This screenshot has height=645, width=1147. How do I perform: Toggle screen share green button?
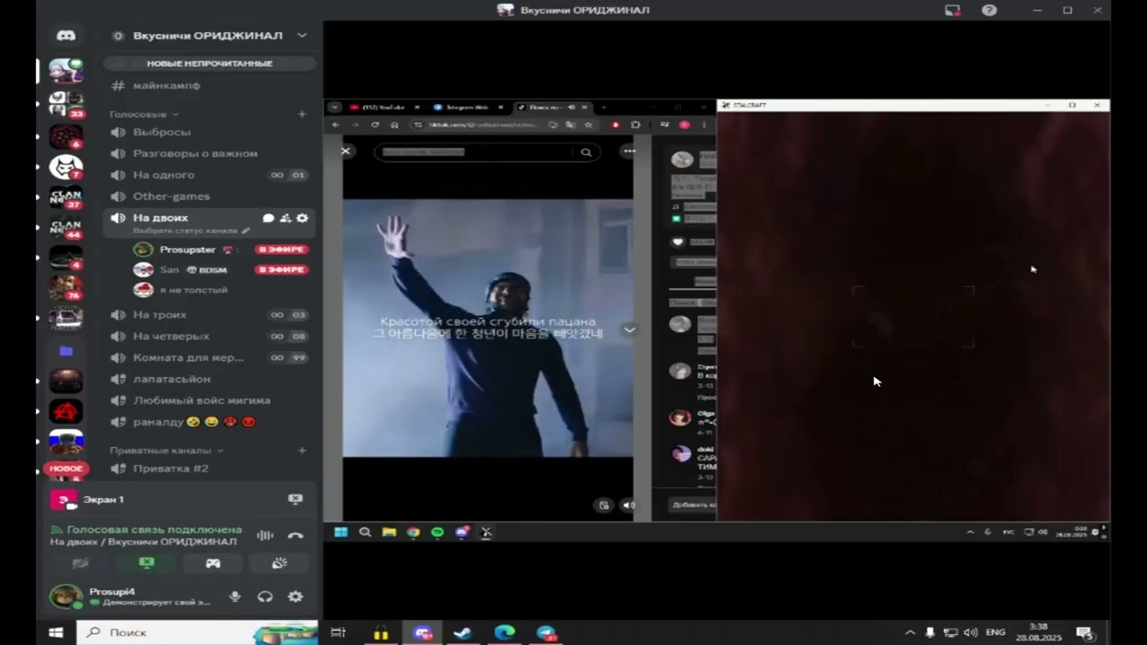[147, 563]
